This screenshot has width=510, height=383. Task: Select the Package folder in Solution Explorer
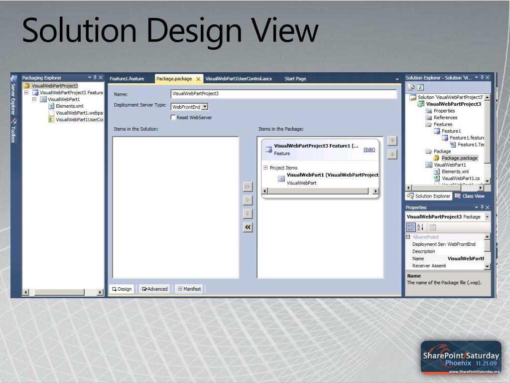[442, 152]
